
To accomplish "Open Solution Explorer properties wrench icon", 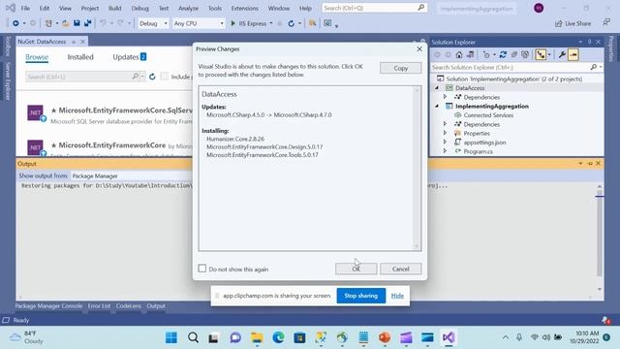I will pyautogui.click(x=562, y=54).
